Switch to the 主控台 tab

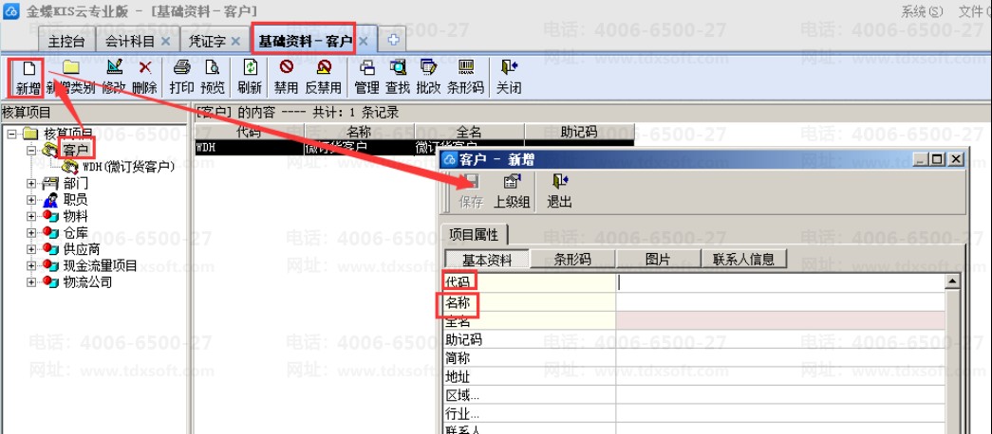pyautogui.click(x=66, y=41)
